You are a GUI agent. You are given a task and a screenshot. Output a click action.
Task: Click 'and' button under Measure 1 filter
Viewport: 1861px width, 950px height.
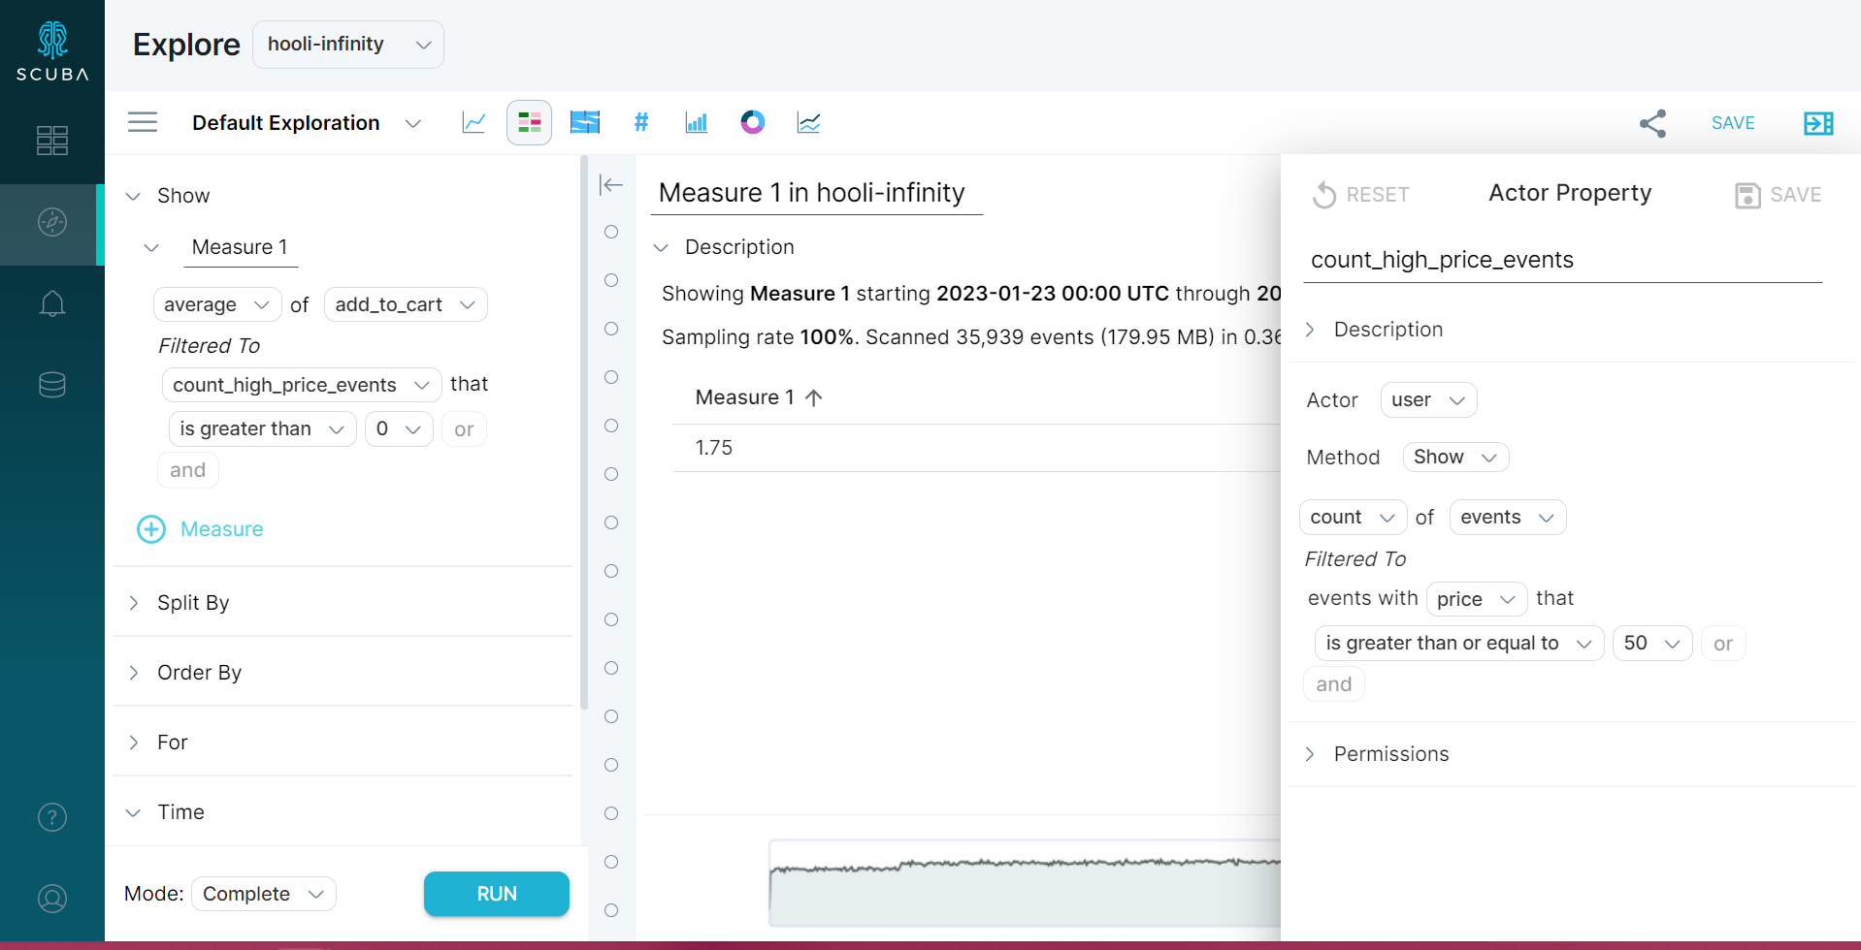click(x=188, y=470)
